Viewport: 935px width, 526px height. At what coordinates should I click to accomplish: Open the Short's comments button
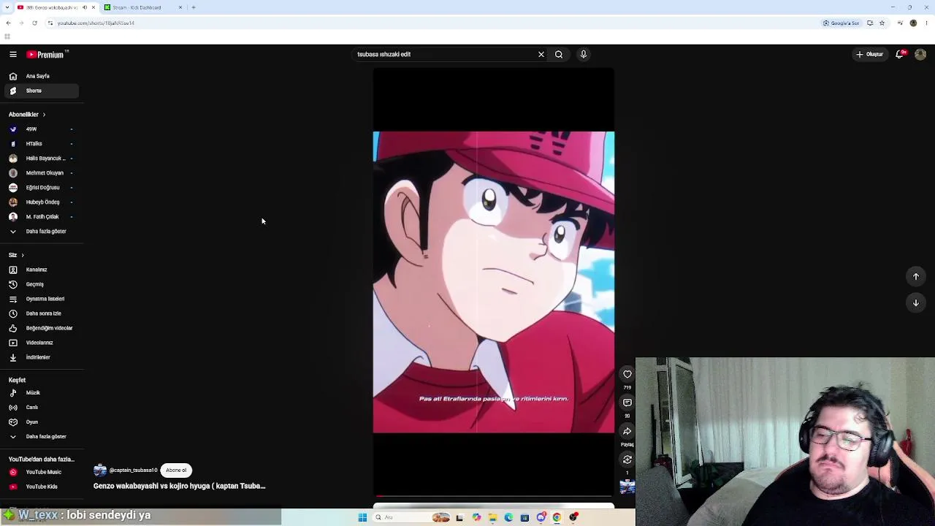[627, 403]
